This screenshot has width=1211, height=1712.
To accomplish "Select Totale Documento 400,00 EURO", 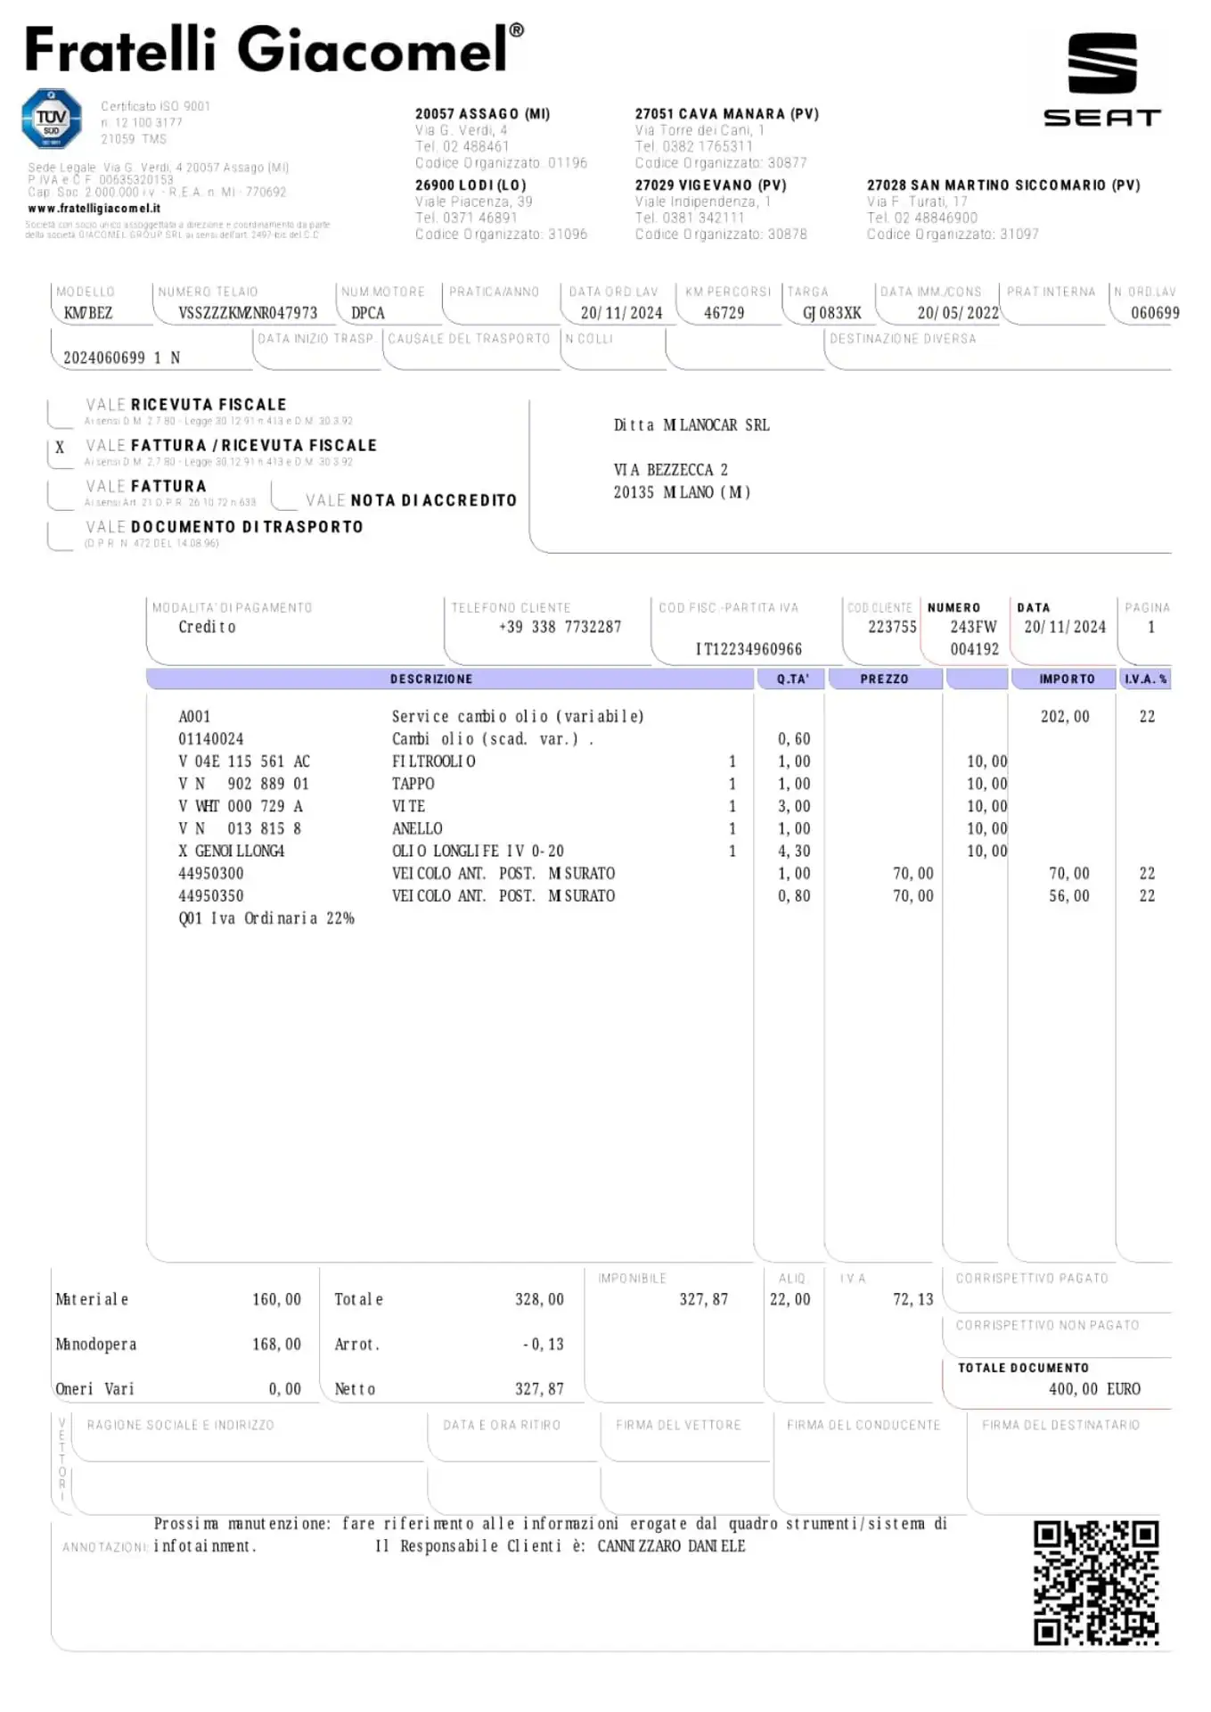I will (1094, 1389).
